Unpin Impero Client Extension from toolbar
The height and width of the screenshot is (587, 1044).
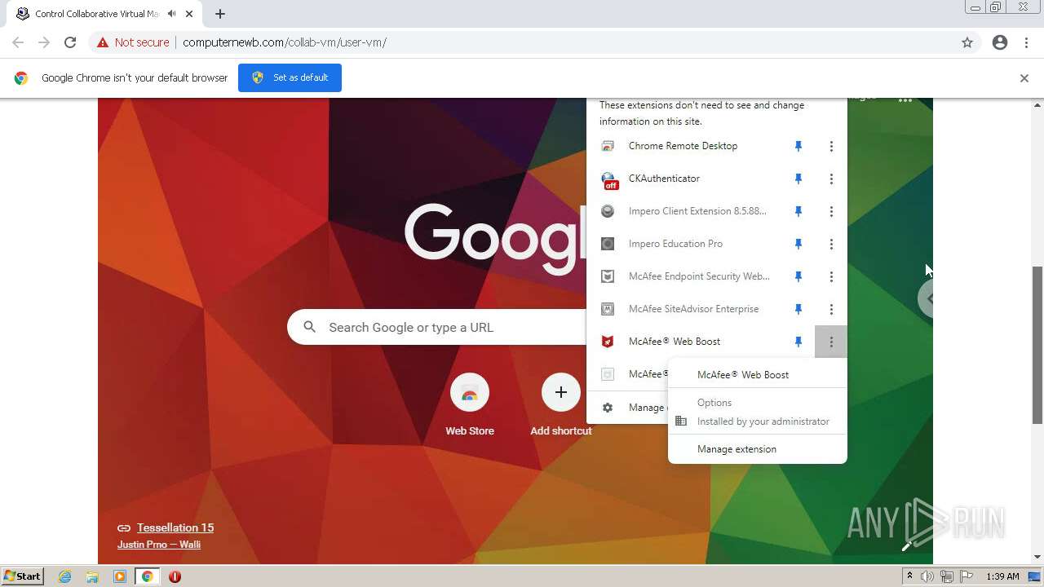(x=798, y=211)
